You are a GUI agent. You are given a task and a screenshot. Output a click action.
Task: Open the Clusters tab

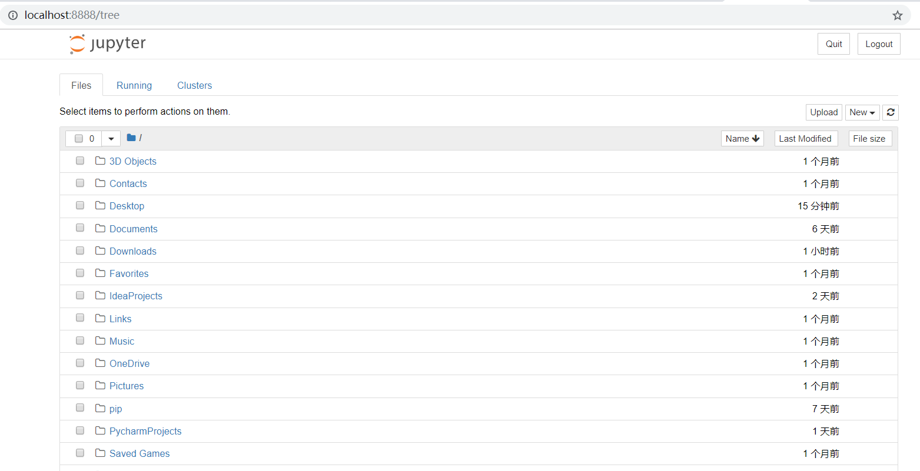click(194, 85)
